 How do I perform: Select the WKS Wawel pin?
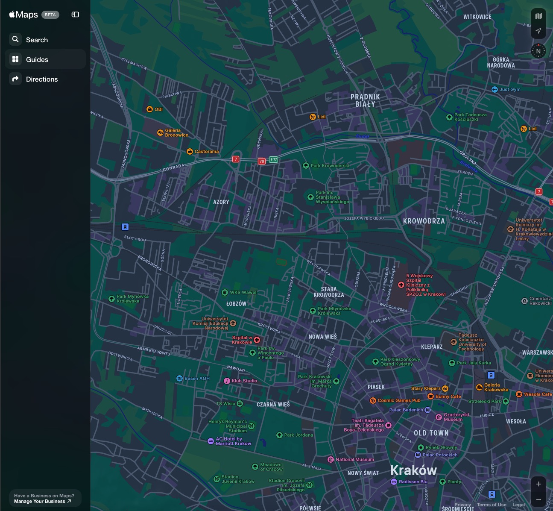[225, 292]
